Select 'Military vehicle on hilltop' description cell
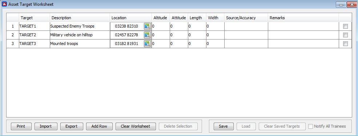The image size is (358, 136). [x=80, y=35]
